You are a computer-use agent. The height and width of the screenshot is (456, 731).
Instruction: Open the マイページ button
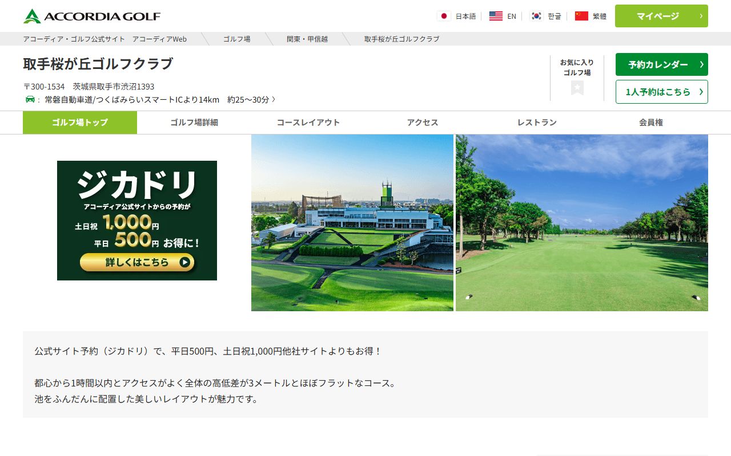click(x=661, y=16)
